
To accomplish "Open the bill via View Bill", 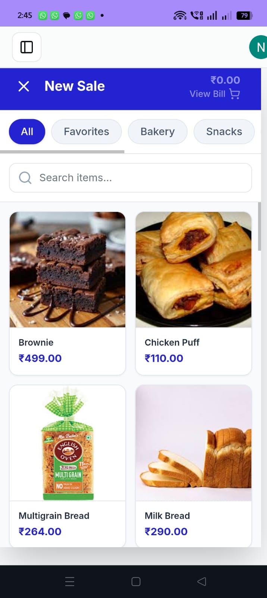I will [x=207, y=94].
